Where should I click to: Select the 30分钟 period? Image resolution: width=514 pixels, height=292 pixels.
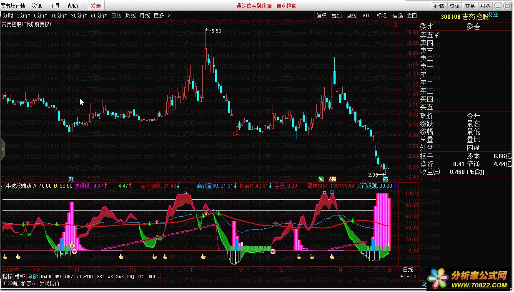(79, 15)
